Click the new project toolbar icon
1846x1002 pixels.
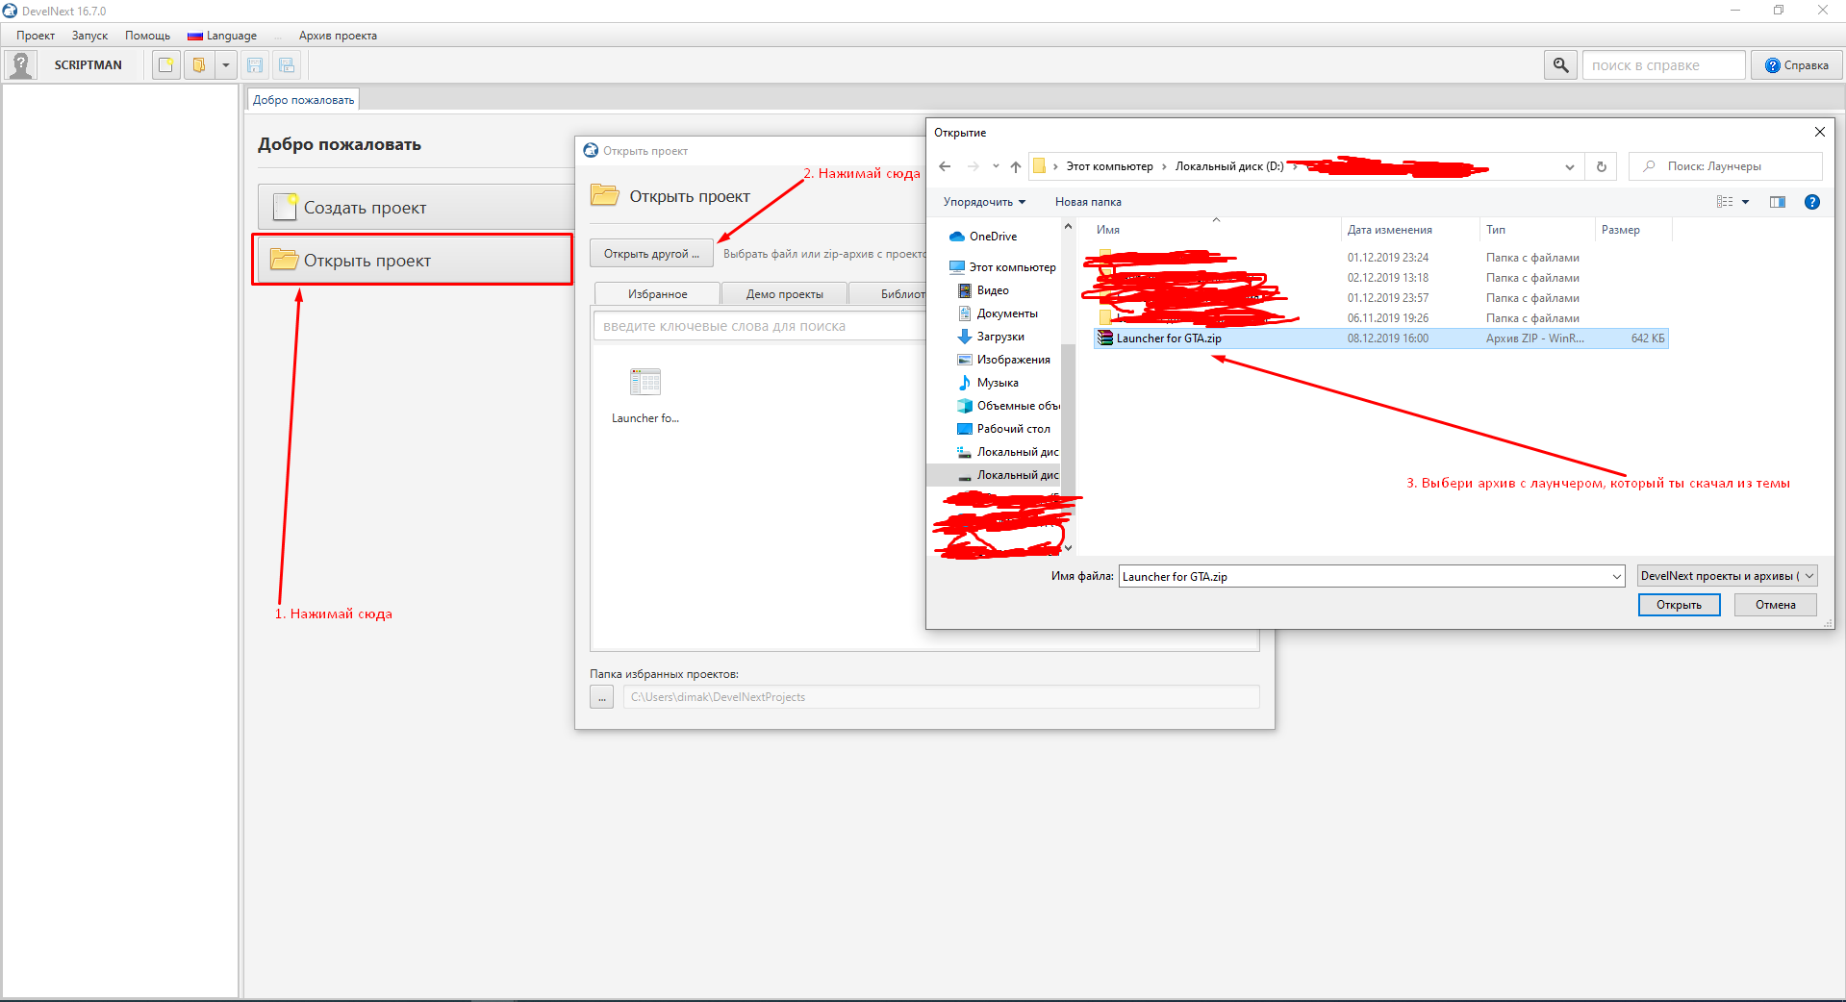(x=166, y=65)
